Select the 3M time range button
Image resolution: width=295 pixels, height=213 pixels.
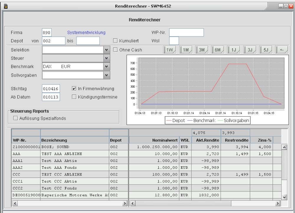tap(201, 50)
